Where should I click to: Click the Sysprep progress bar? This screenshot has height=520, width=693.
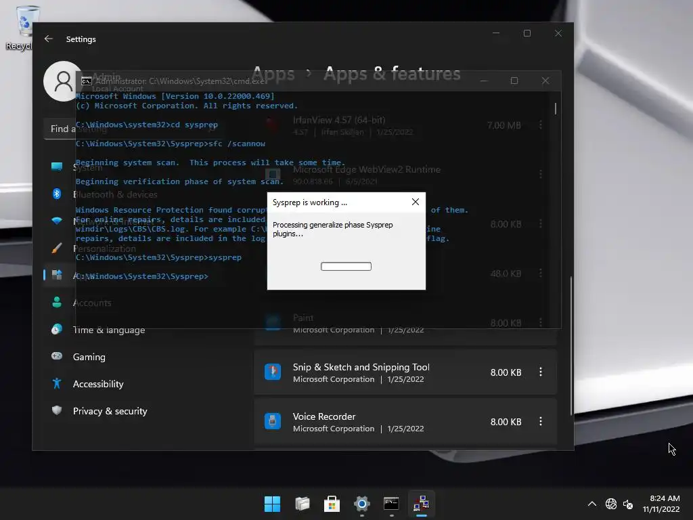pyautogui.click(x=346, y=266)
